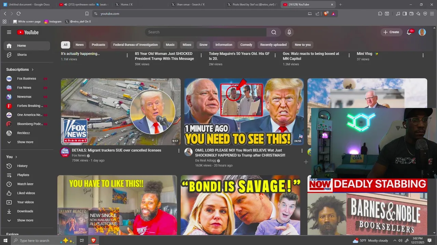
Task: Open Fox News channel name under video
Action: 79,156
